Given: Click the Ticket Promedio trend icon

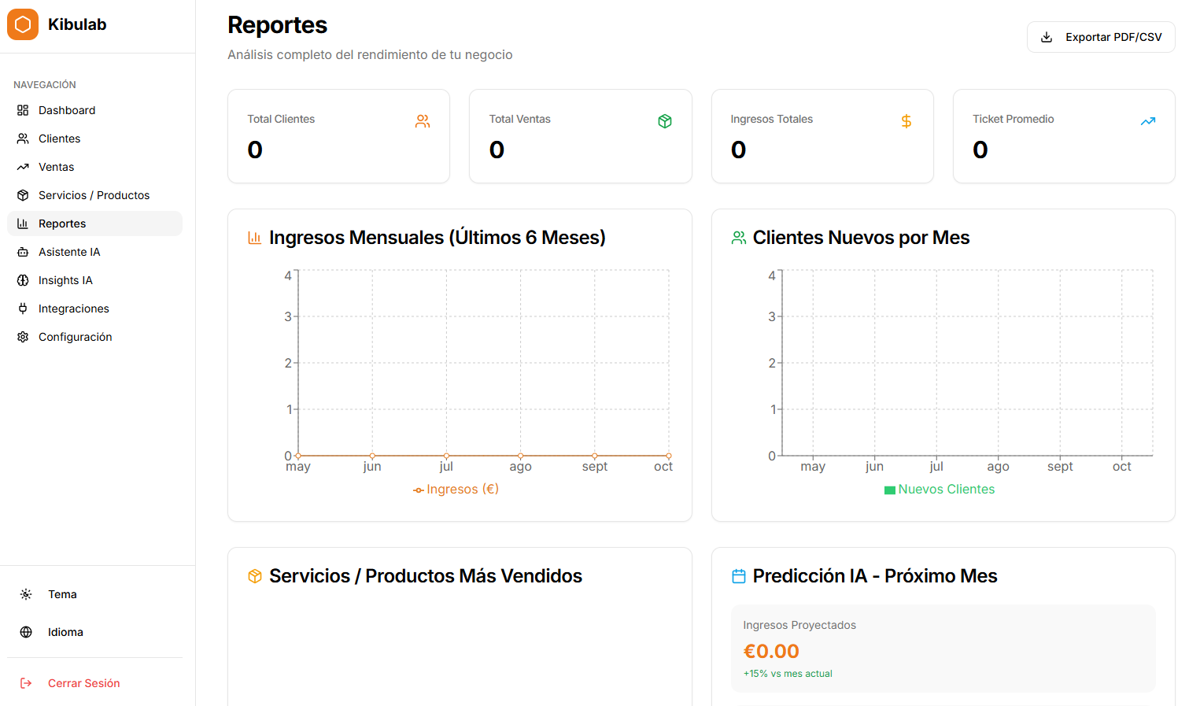Looking at the screenshot, I should [x=1148, y=121].
